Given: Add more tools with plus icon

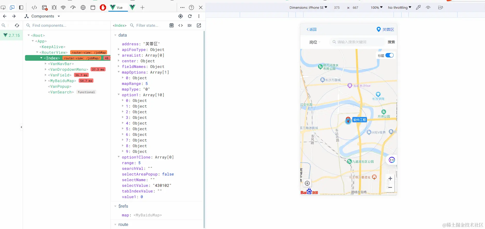Looking at the screenshot, I should pos(142,7).
